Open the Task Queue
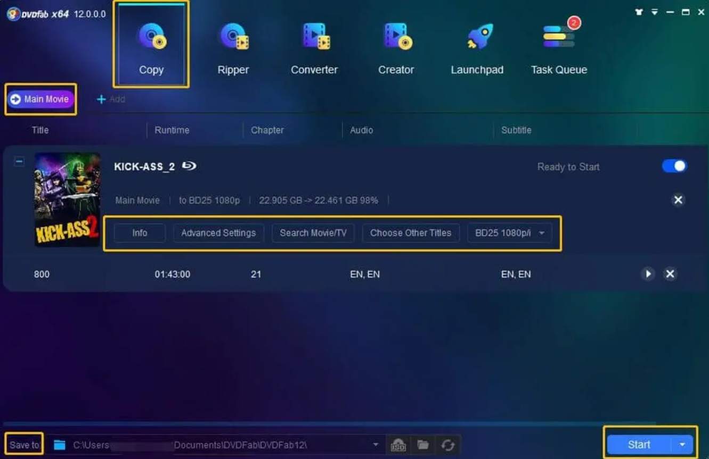Image resolution: width=709 pixels, height=459 pixels. [559, 48]
